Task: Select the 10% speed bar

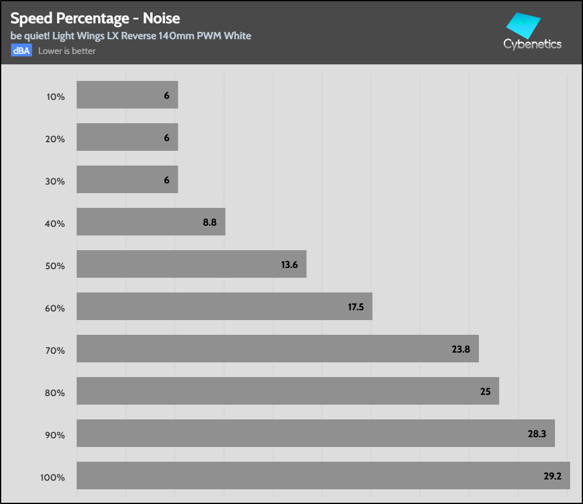Action: click(127, 95)
